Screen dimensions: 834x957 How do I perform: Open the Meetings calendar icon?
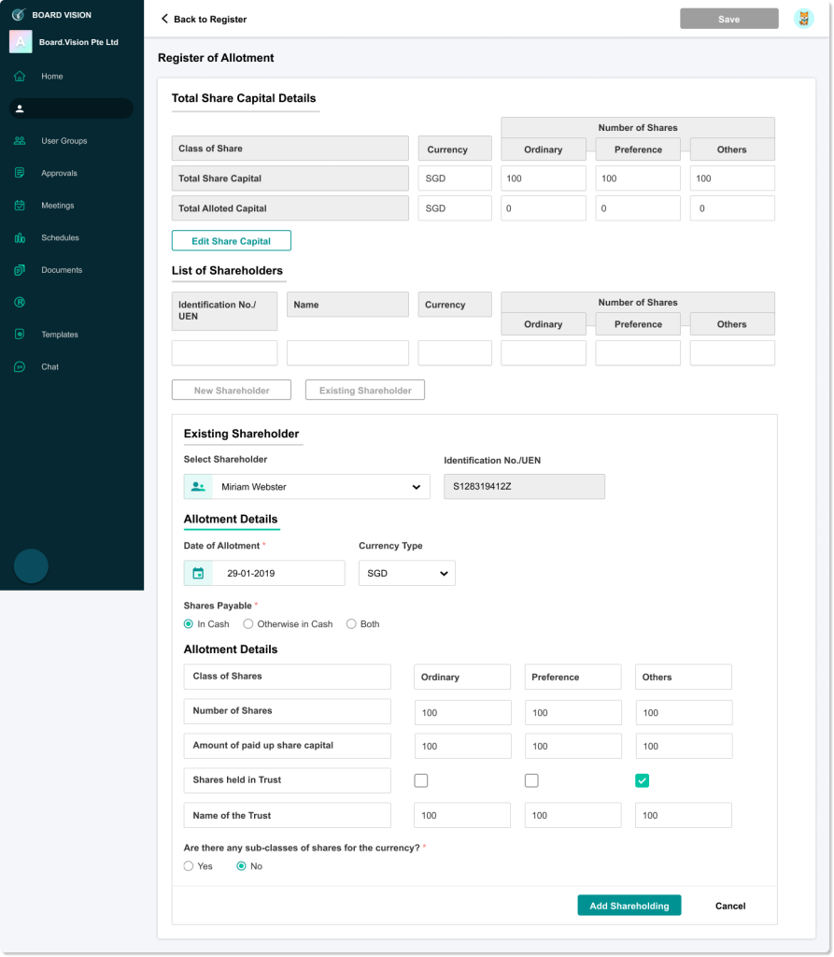coord(20,206)
